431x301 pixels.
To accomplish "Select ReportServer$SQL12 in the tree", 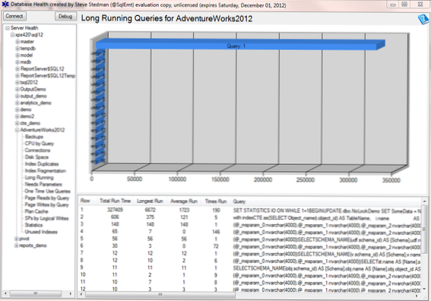I will tap(42, 68).
